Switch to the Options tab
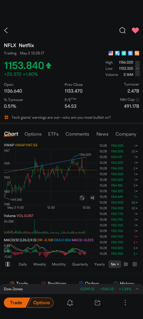The image size is (143, 319). [x=33, y=134]
